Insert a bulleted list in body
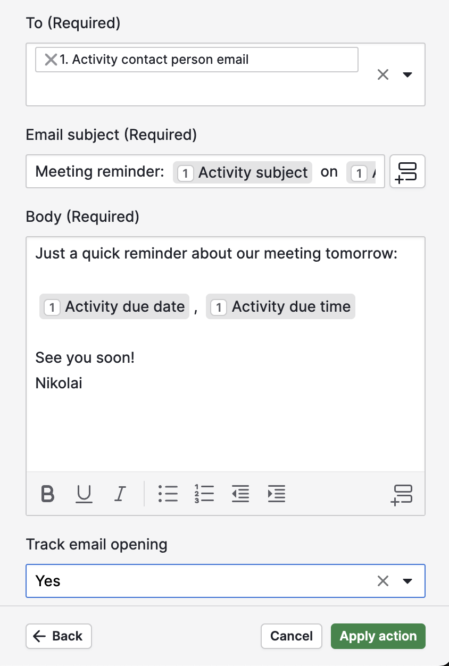 click(x=168, y=494)
